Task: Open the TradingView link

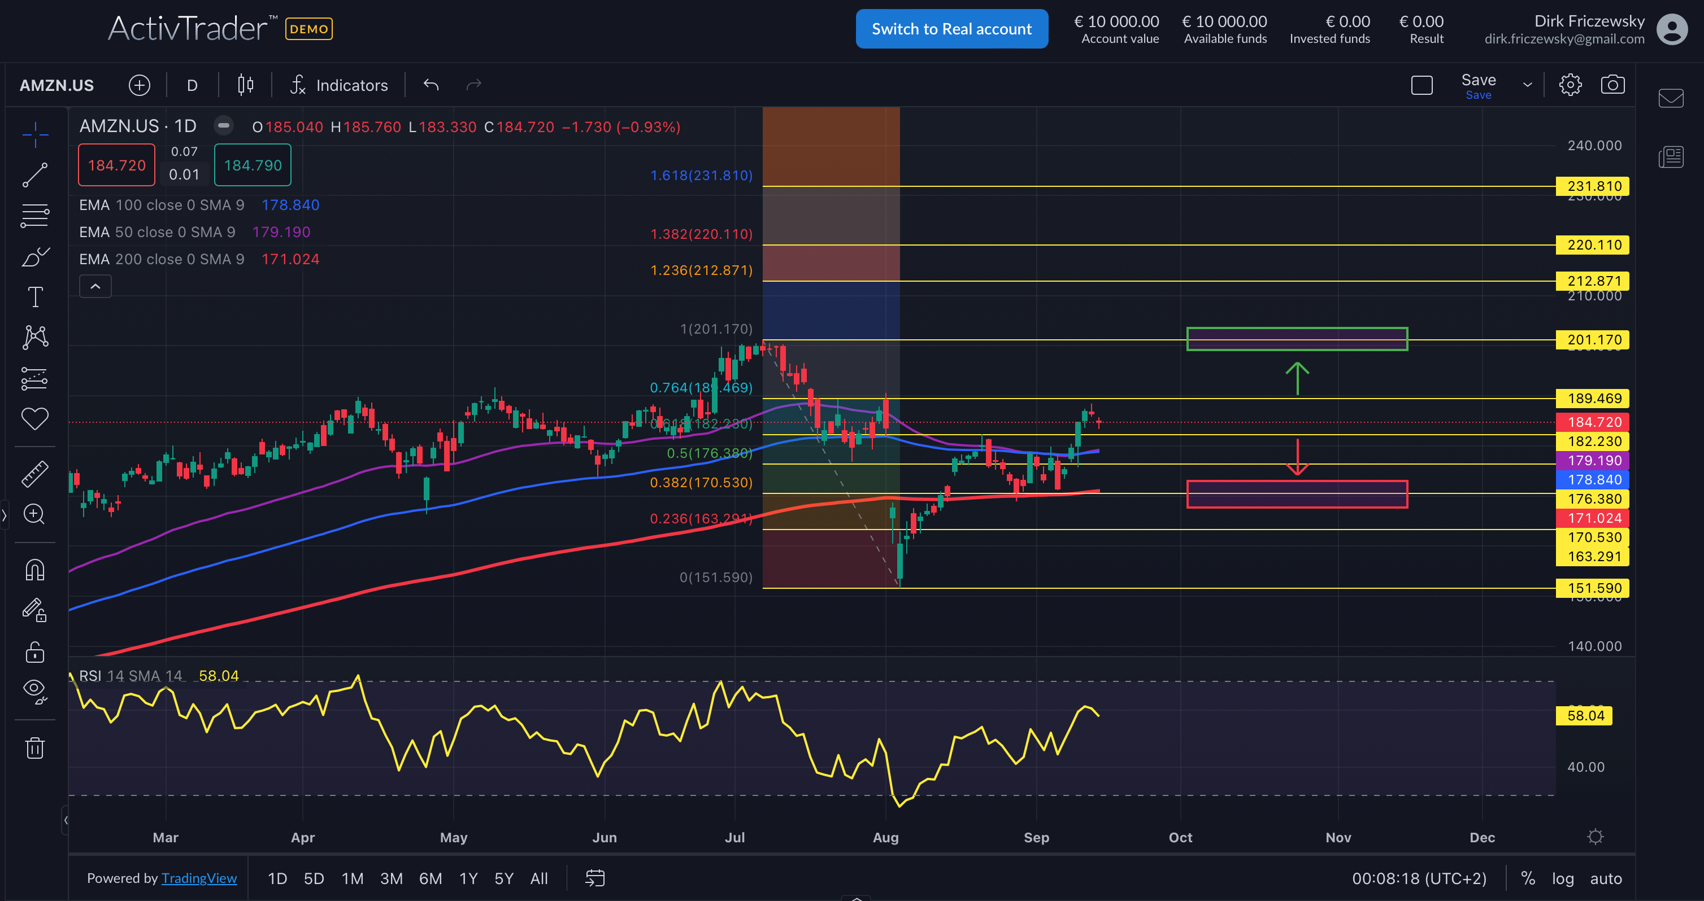Action: point(199,878)
